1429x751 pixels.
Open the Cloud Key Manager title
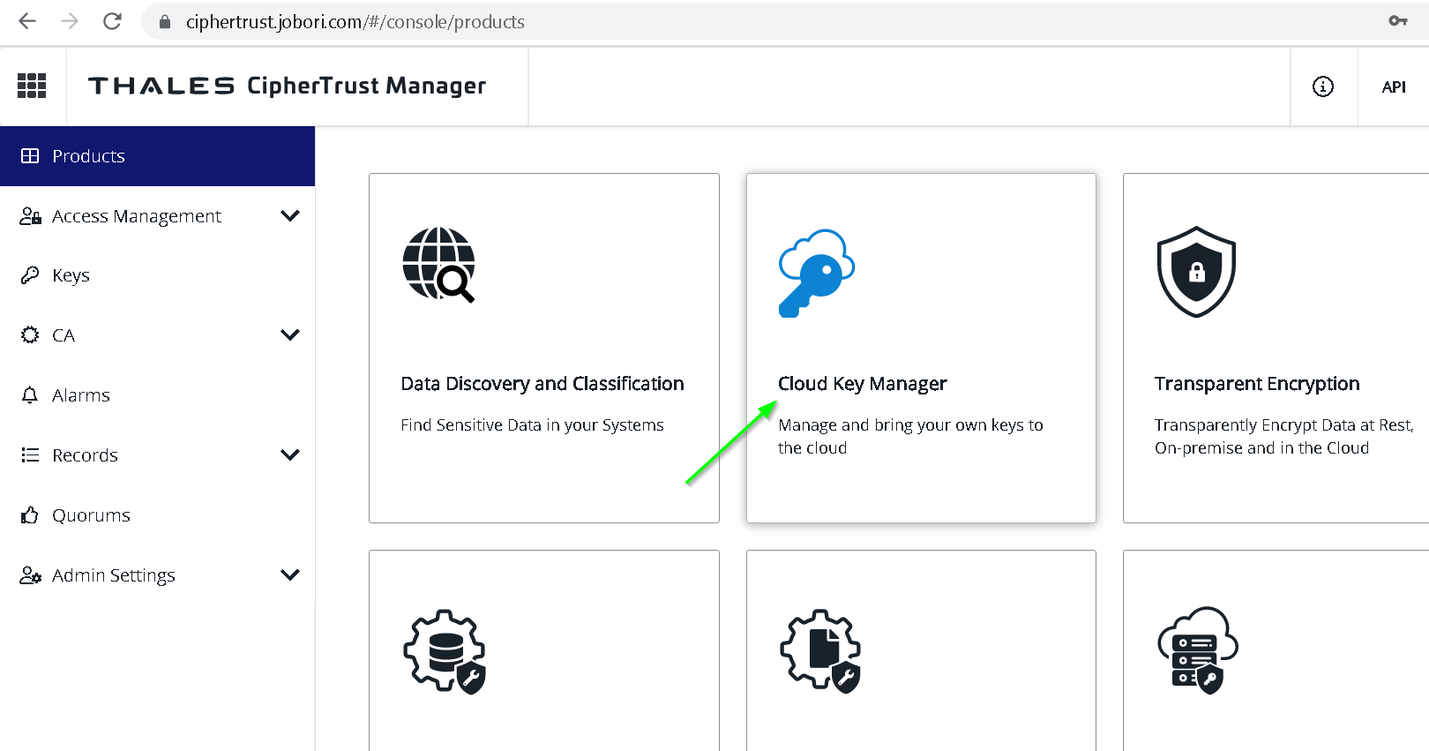(863, 384)
